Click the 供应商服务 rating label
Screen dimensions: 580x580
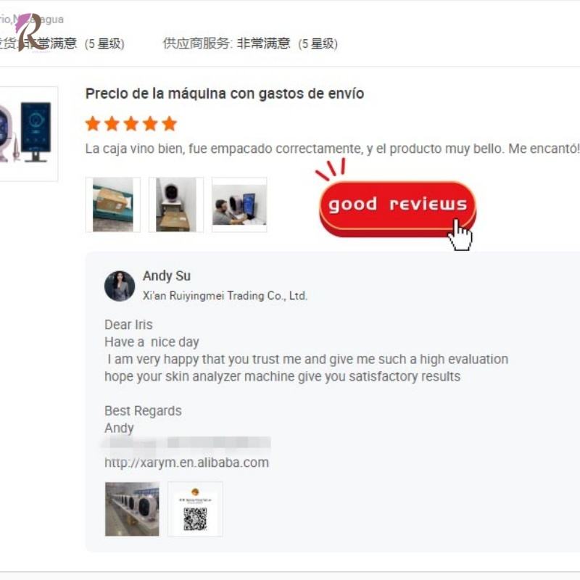tap(197, 43)
